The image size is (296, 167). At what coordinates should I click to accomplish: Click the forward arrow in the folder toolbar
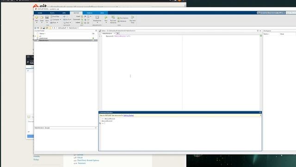click(38, 28)
